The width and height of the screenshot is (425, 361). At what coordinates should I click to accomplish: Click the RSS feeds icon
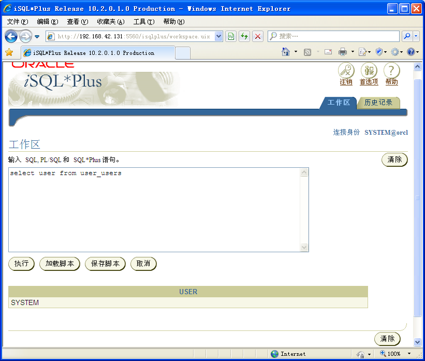pos(307,52)
